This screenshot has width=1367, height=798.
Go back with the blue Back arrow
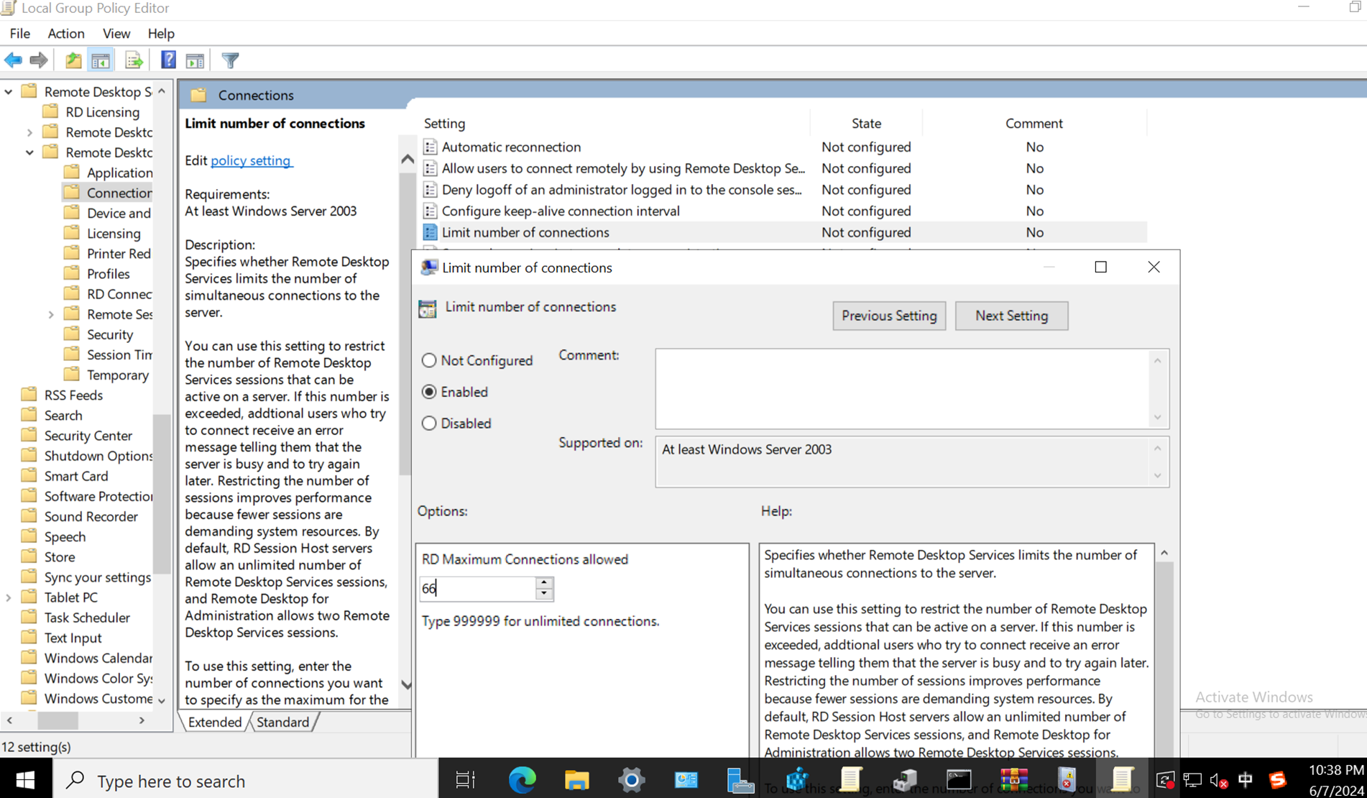pyautogui.click(x=13, y=60)
